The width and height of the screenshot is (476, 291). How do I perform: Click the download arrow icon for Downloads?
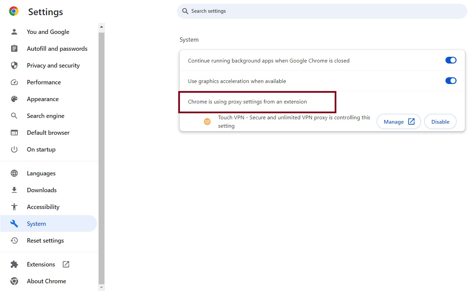tap(14, 190)
